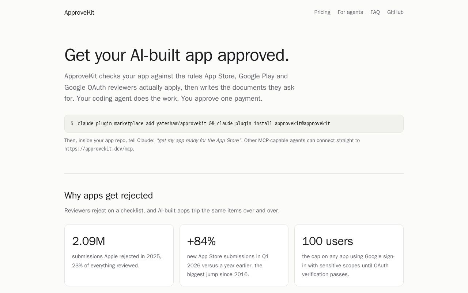The height and width of the screenshot is (293, 468).
Task: Open the GitHub nav link
Action: [395, 12]
